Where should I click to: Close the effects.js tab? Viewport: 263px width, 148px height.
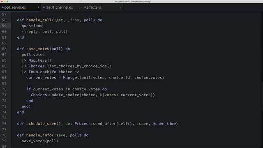tap(120, 8)
